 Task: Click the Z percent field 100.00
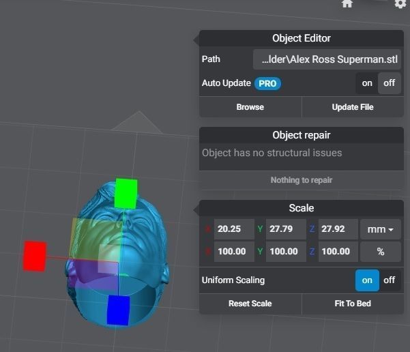pos(338,252)
